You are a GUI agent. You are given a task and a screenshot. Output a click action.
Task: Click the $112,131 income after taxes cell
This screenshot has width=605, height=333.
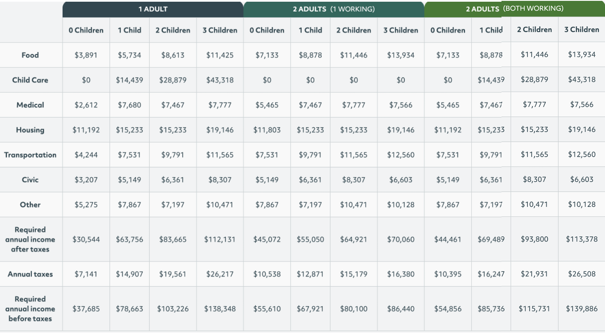(x=219, y=239)
